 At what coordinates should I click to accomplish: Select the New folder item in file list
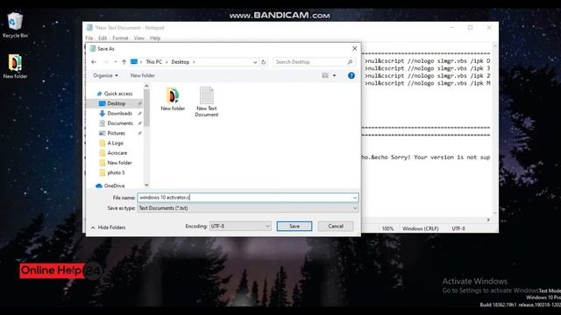[173, 99]
